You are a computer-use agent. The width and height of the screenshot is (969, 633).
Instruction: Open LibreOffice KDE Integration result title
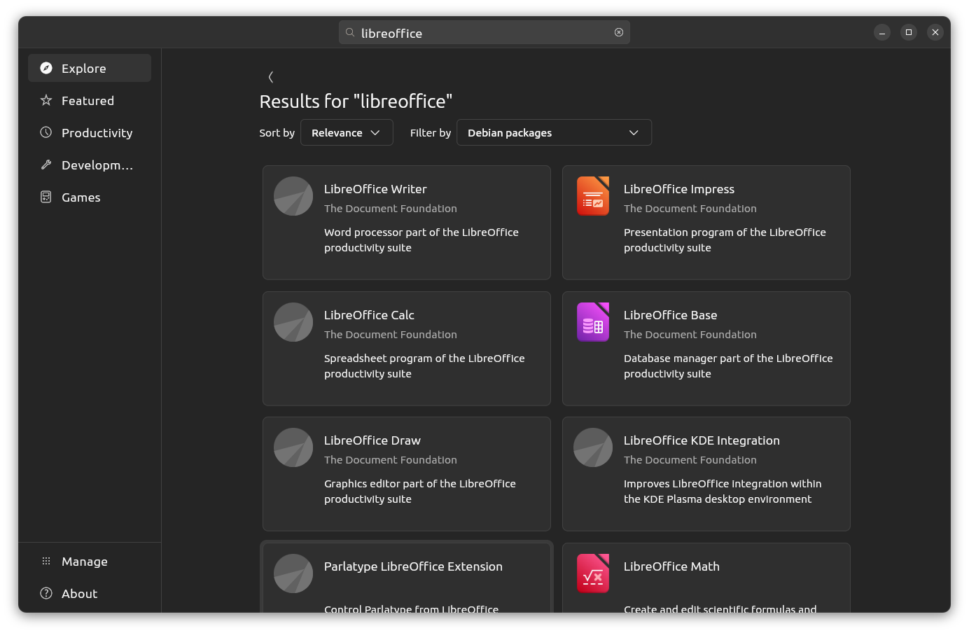tap(701, 440)
